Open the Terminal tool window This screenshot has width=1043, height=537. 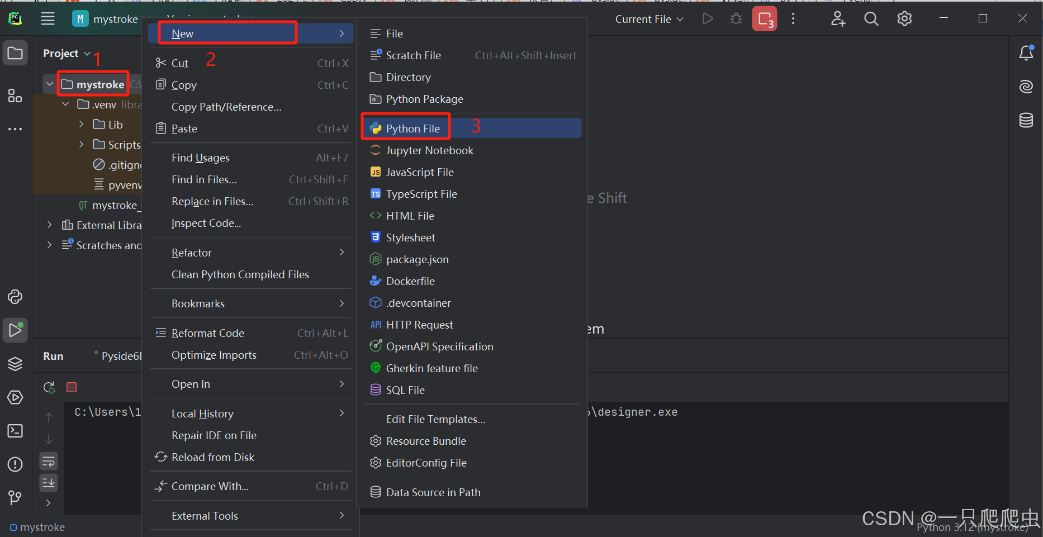coord(15,431)
